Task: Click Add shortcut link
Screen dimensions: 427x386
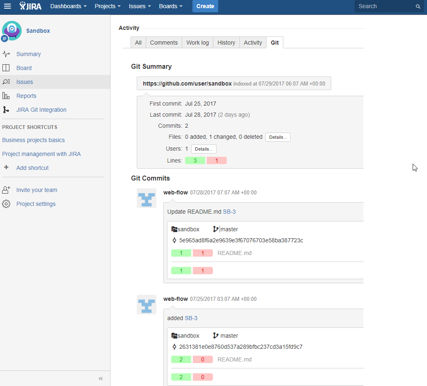Action: (32, 168)
